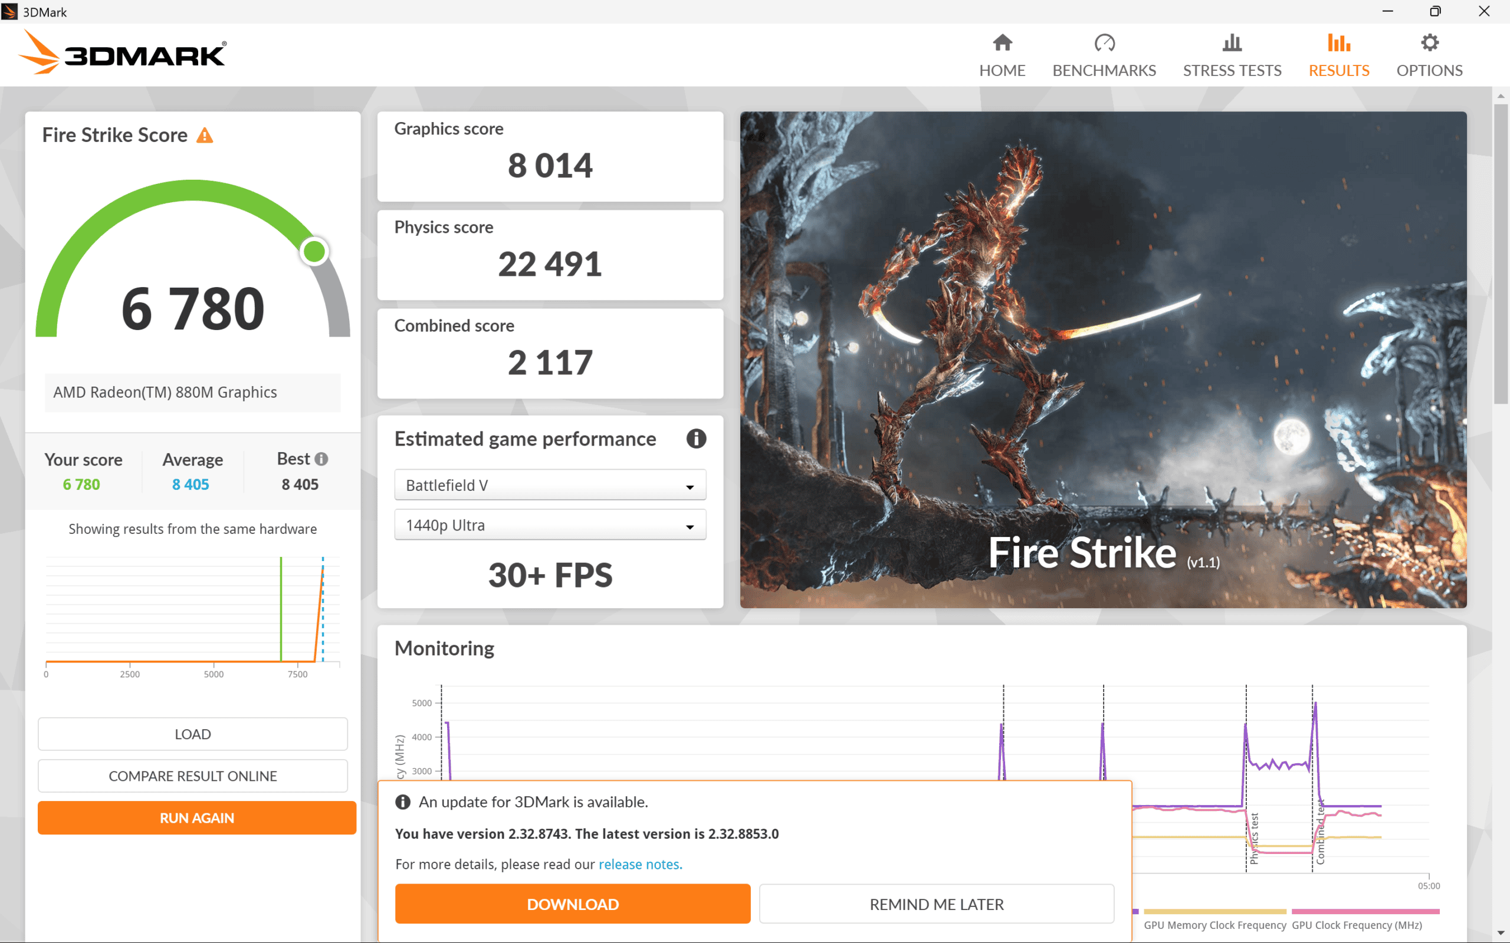This screenshot has width=1510, height=943.
Task: Open the Results bar-chart icon
Action: click(1338, 42)
